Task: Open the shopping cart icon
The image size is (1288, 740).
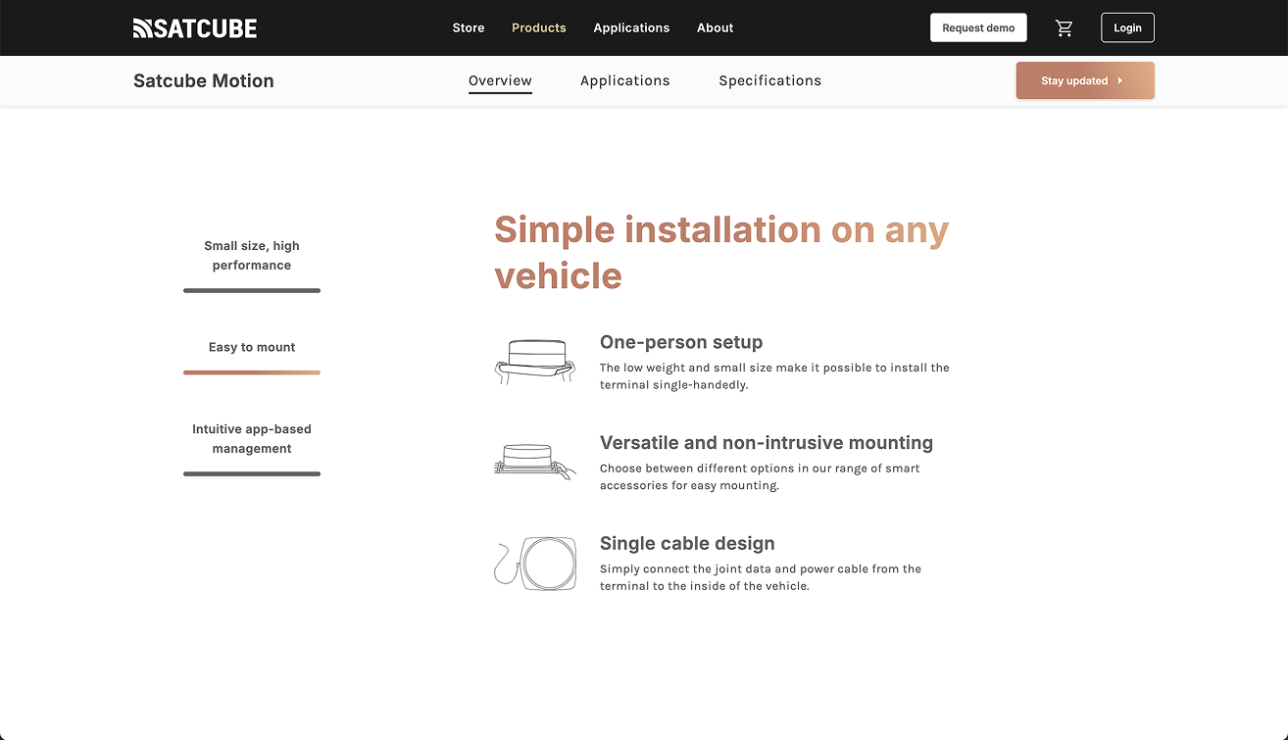Action: tap(1064, 28)
